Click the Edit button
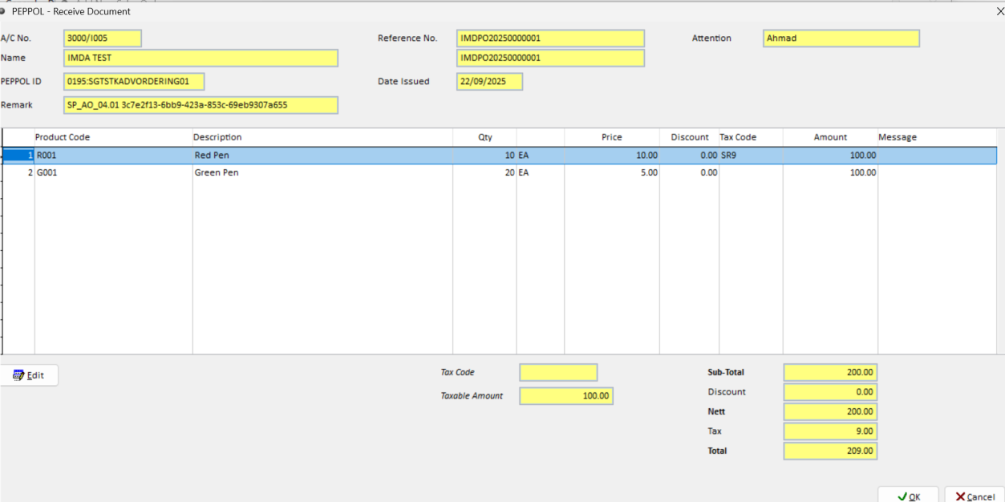This screenshot has height=502, width=1005. [x=29, y=375]
